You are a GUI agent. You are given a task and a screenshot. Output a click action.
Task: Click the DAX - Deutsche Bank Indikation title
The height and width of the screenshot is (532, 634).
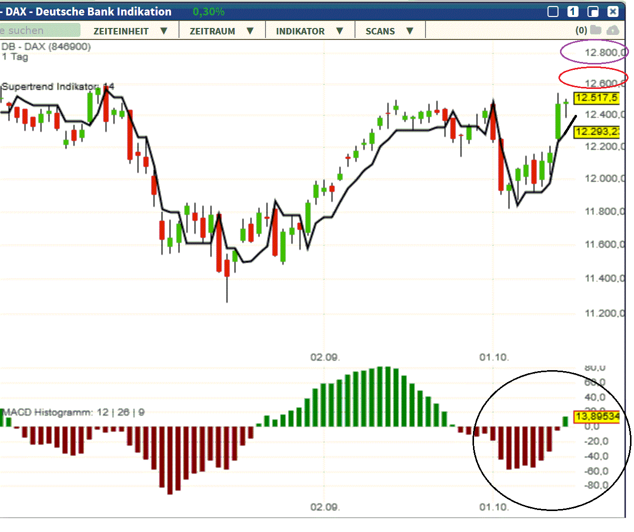click(88, 11)
